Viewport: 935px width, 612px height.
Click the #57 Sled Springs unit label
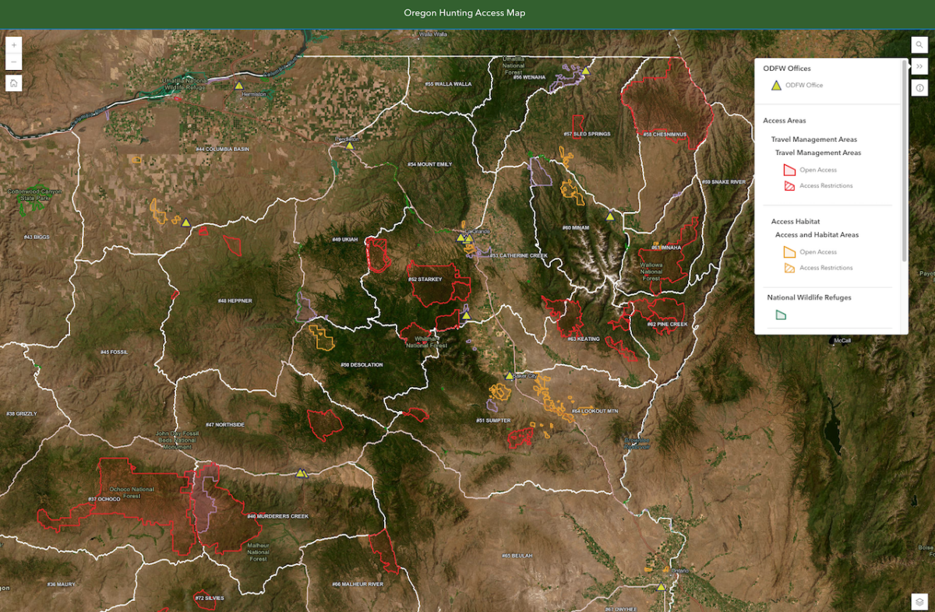(x=587, y=134)
